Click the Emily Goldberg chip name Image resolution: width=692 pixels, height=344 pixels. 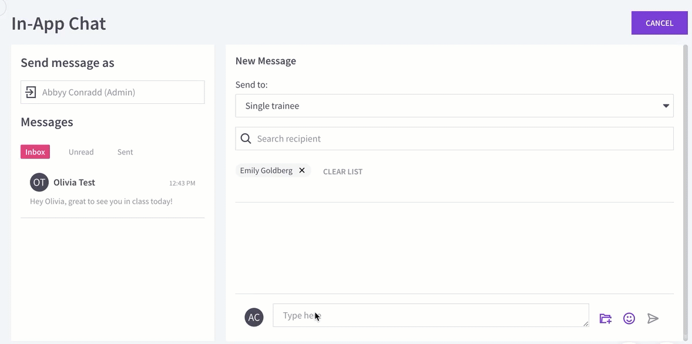pyautogui.click(x=266, y=170)
